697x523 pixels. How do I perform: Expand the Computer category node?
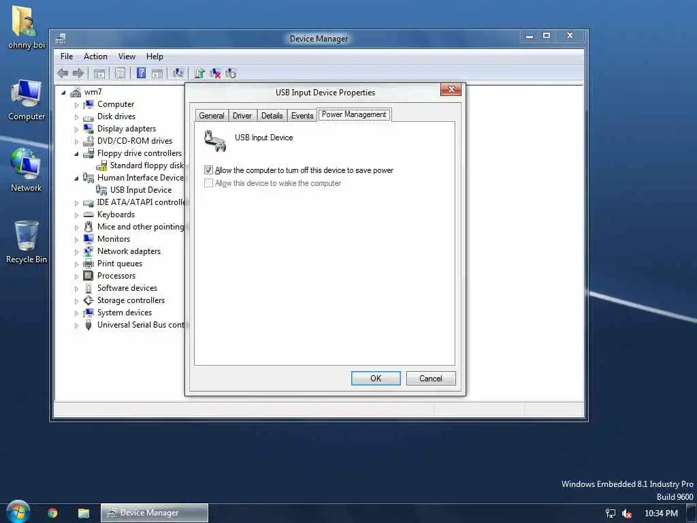click(76, 105)
